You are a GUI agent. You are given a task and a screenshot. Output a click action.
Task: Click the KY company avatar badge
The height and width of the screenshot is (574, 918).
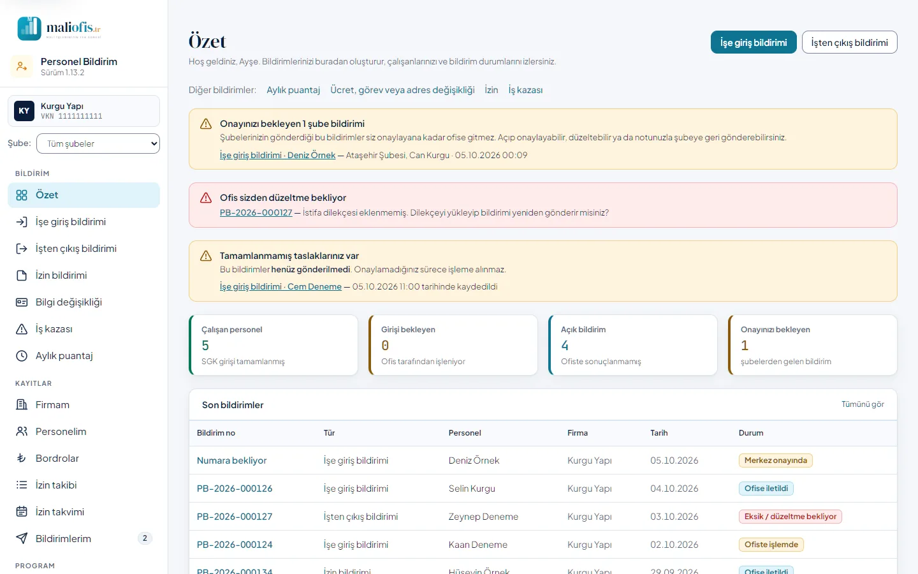pyautogui.click(x=24, y=111)
